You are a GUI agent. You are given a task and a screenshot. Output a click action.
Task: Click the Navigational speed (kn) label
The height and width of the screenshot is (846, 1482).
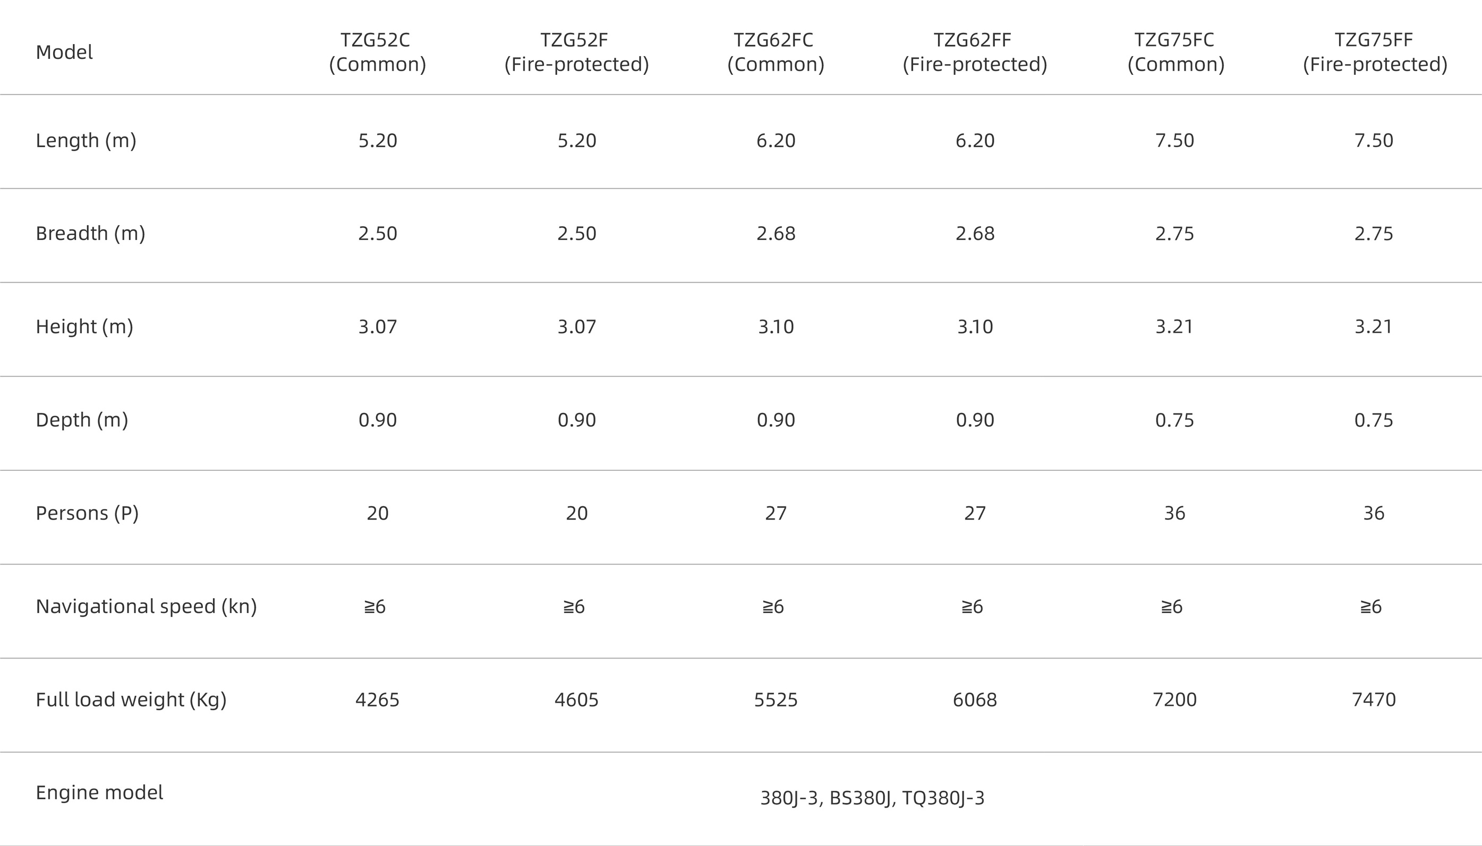(146, 607)
